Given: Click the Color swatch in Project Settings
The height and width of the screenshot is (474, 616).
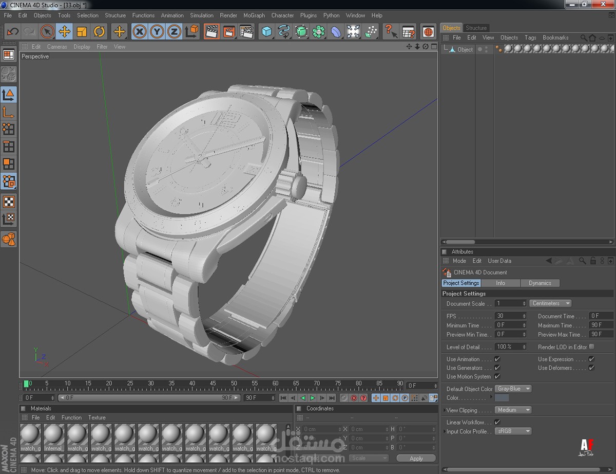Looking at the screenshot, I should tap(502, 398).
